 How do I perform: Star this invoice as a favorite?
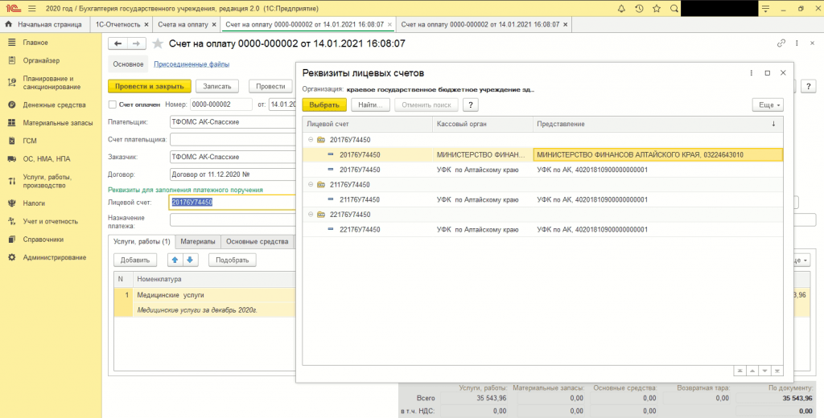(x=158, y=43)
